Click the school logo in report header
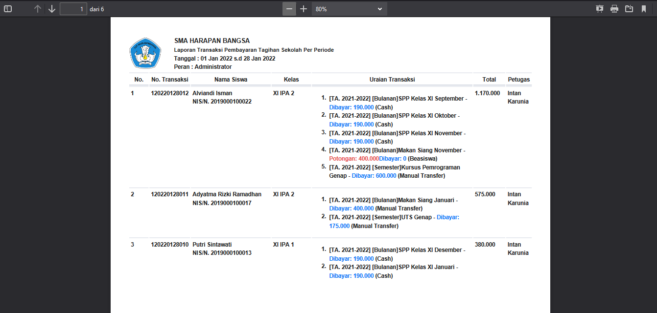This screenshot has height=313, width=657. pyautogui.click(x=145, y=53)
